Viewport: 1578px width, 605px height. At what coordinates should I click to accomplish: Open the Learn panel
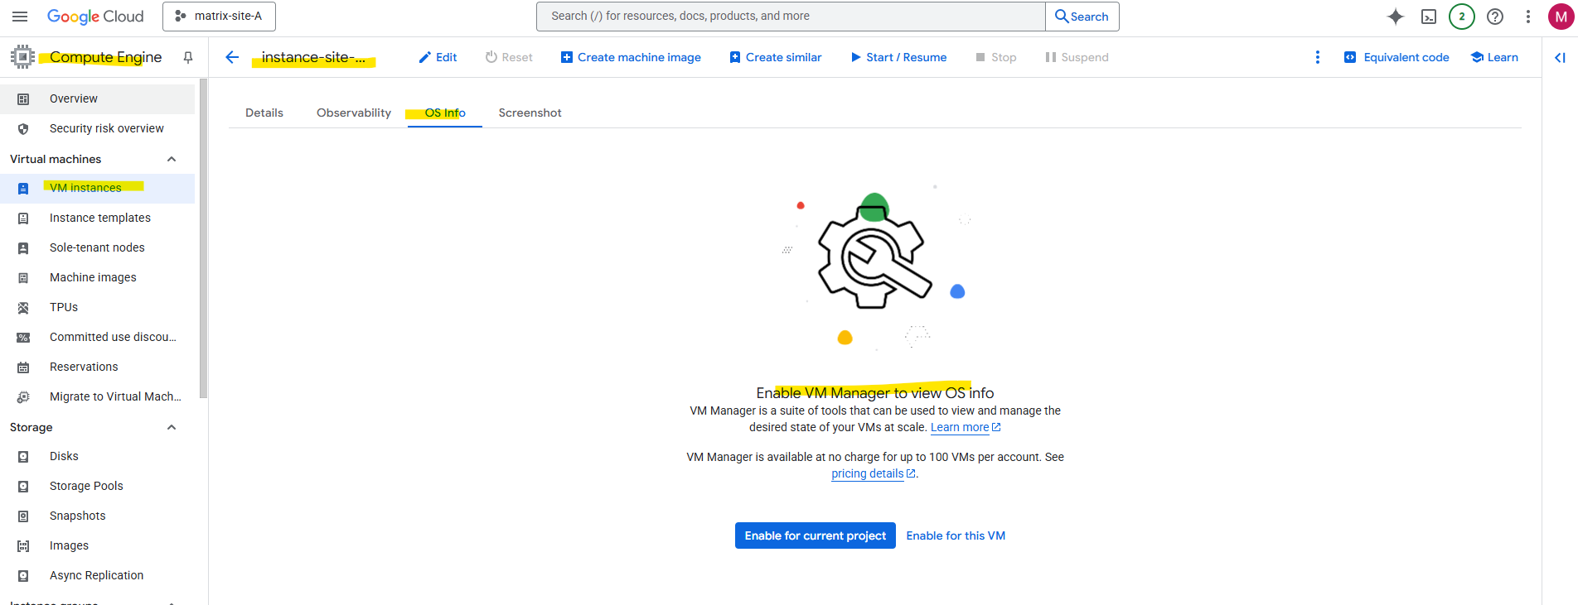[1494, 57]
